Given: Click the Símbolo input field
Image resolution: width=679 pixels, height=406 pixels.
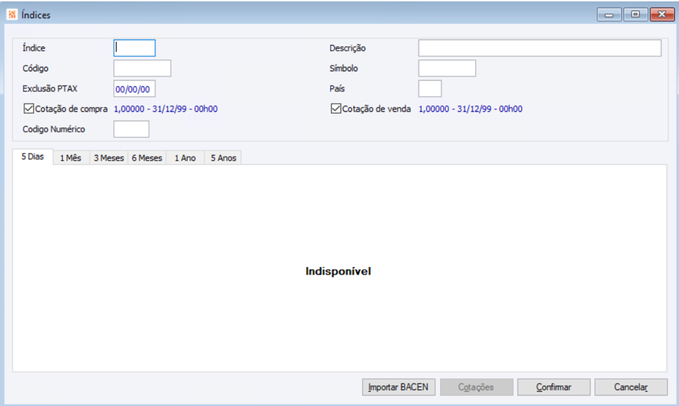Looking at the screenshot, I should coord(447,68).
